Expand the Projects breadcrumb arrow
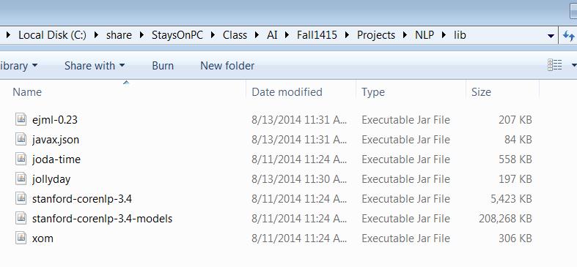577x267 pixels. tap(405, 35)
